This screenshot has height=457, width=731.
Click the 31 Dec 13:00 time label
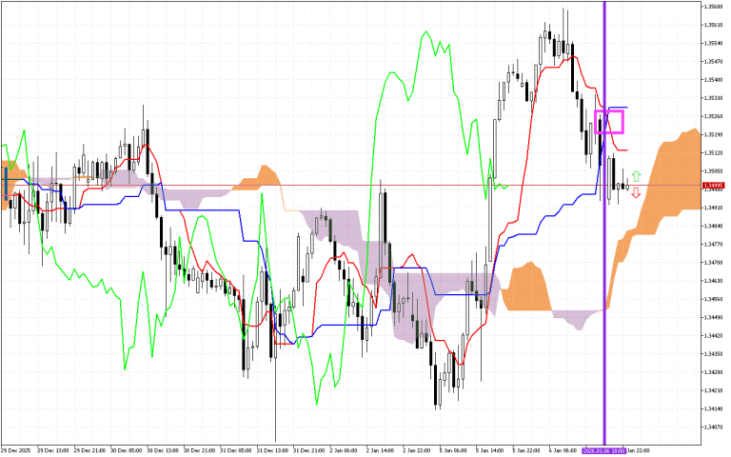click(272, 450)
